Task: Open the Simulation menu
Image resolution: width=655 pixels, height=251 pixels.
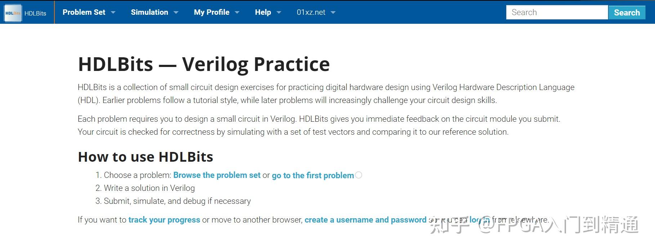Action: 149,12
